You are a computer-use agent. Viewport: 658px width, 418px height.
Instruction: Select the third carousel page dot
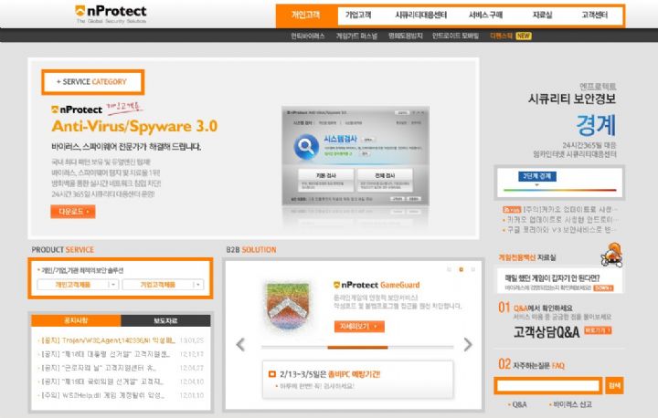tap(473, 269)
